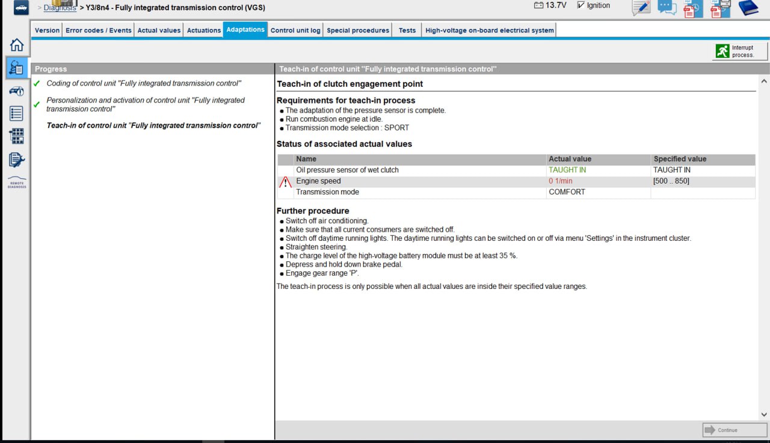Click the Continue button

click(735, 430)
